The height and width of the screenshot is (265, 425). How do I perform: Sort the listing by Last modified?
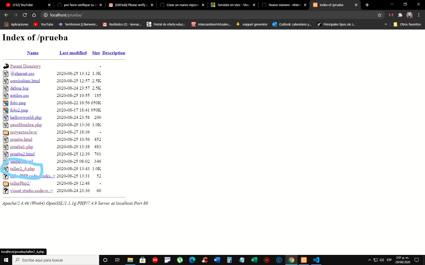tap(73, 53)
